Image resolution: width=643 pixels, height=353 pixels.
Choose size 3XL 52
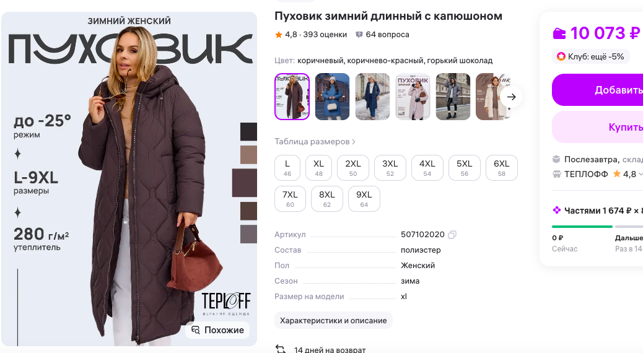(390, 168)
